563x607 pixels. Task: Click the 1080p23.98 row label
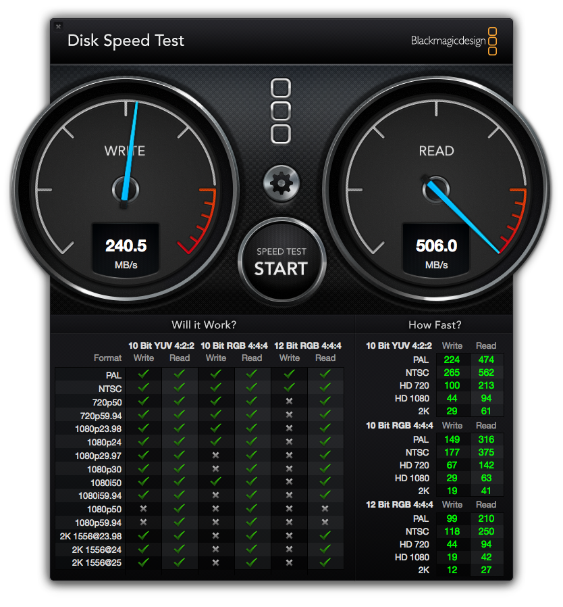coord(98,429)
